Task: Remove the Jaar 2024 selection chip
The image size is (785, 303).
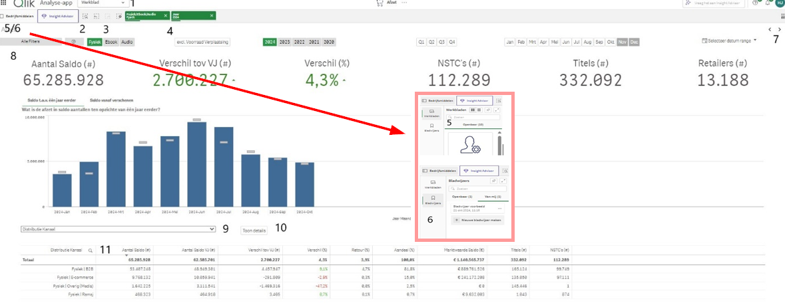Action: (212, 16)
